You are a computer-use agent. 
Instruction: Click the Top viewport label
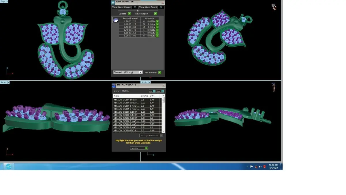tap(3, 1)
